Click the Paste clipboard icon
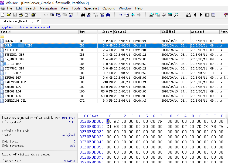Viewport: 228px width, 163px height. tap(58, 15)
